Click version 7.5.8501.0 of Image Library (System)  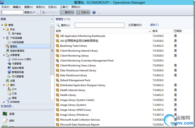coord(158,105)
